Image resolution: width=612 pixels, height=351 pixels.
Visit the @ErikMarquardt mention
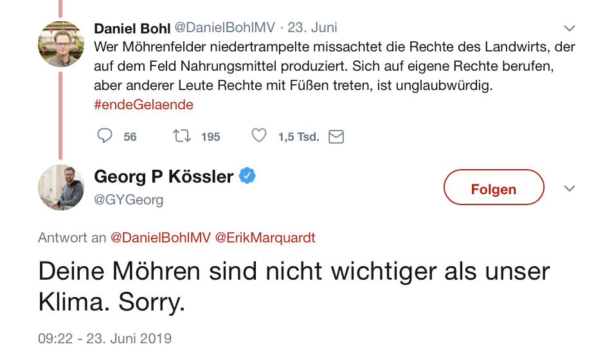coord(265,237)
